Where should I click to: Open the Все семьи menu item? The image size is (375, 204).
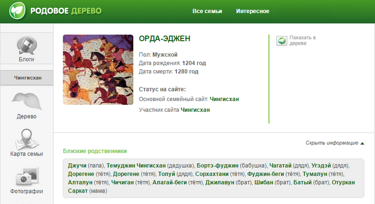coord(207,11)
